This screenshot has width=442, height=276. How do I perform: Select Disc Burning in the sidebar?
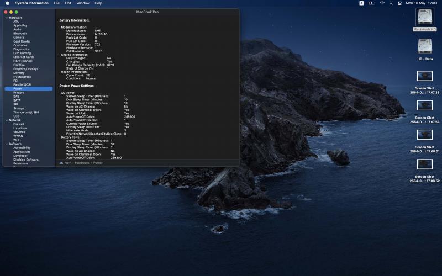pyautogui.click(x=22, y=53)
